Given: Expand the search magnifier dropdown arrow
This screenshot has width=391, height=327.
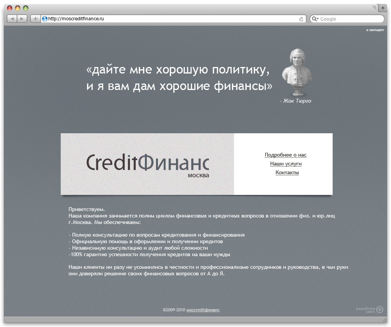Looking at the screenshot, I should coord(315,19).
